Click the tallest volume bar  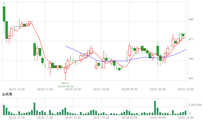(155, 108)
